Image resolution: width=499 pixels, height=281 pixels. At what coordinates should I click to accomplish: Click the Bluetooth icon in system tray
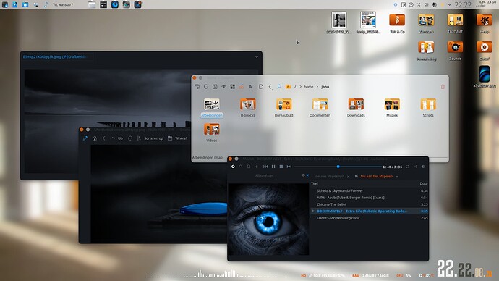(419, 5)
